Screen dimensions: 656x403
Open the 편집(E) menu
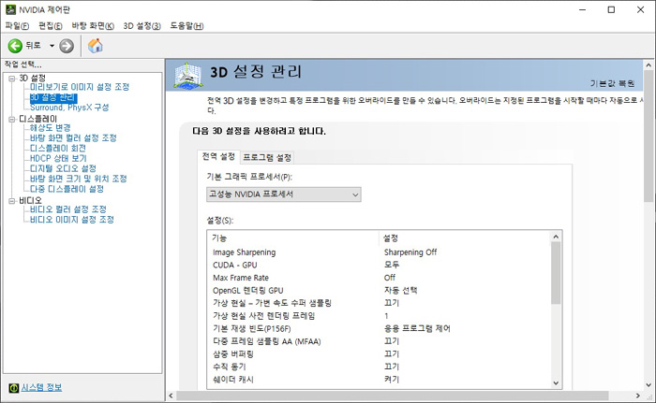[51, 26]
